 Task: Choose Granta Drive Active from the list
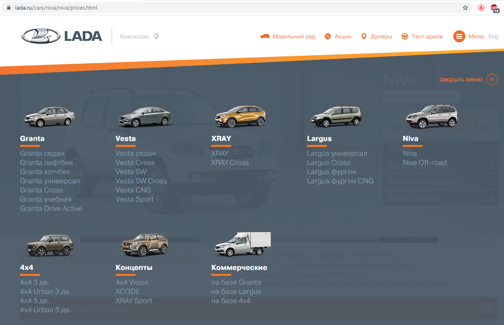tap(51, 208)
